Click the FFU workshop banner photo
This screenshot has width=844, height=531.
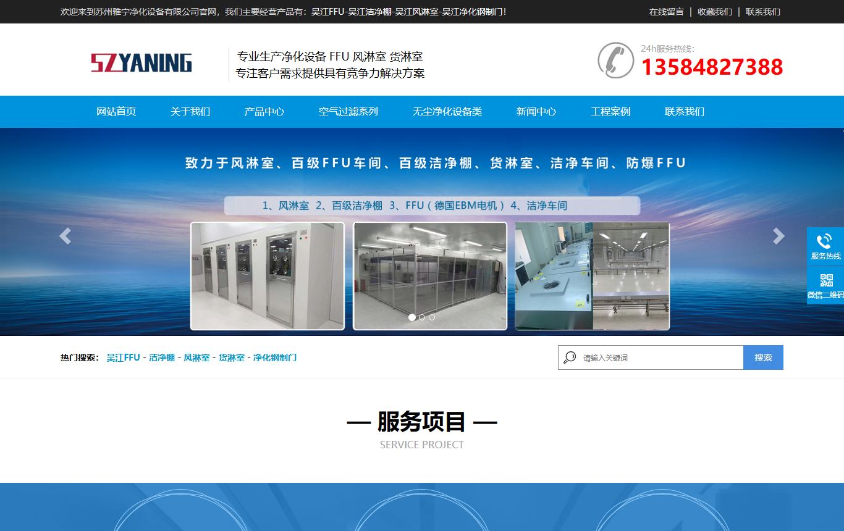pyautogui.click(x=593, y=276)
